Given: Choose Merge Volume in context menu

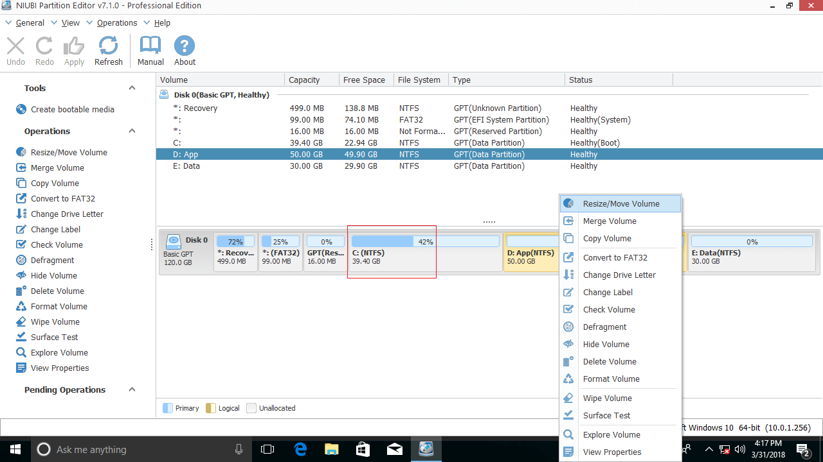Looking at the screenshot, I should click(x=620, y=221).
